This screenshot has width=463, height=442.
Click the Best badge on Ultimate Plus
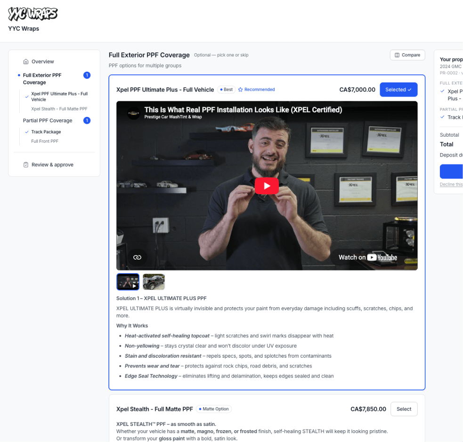tap(226, 90)
